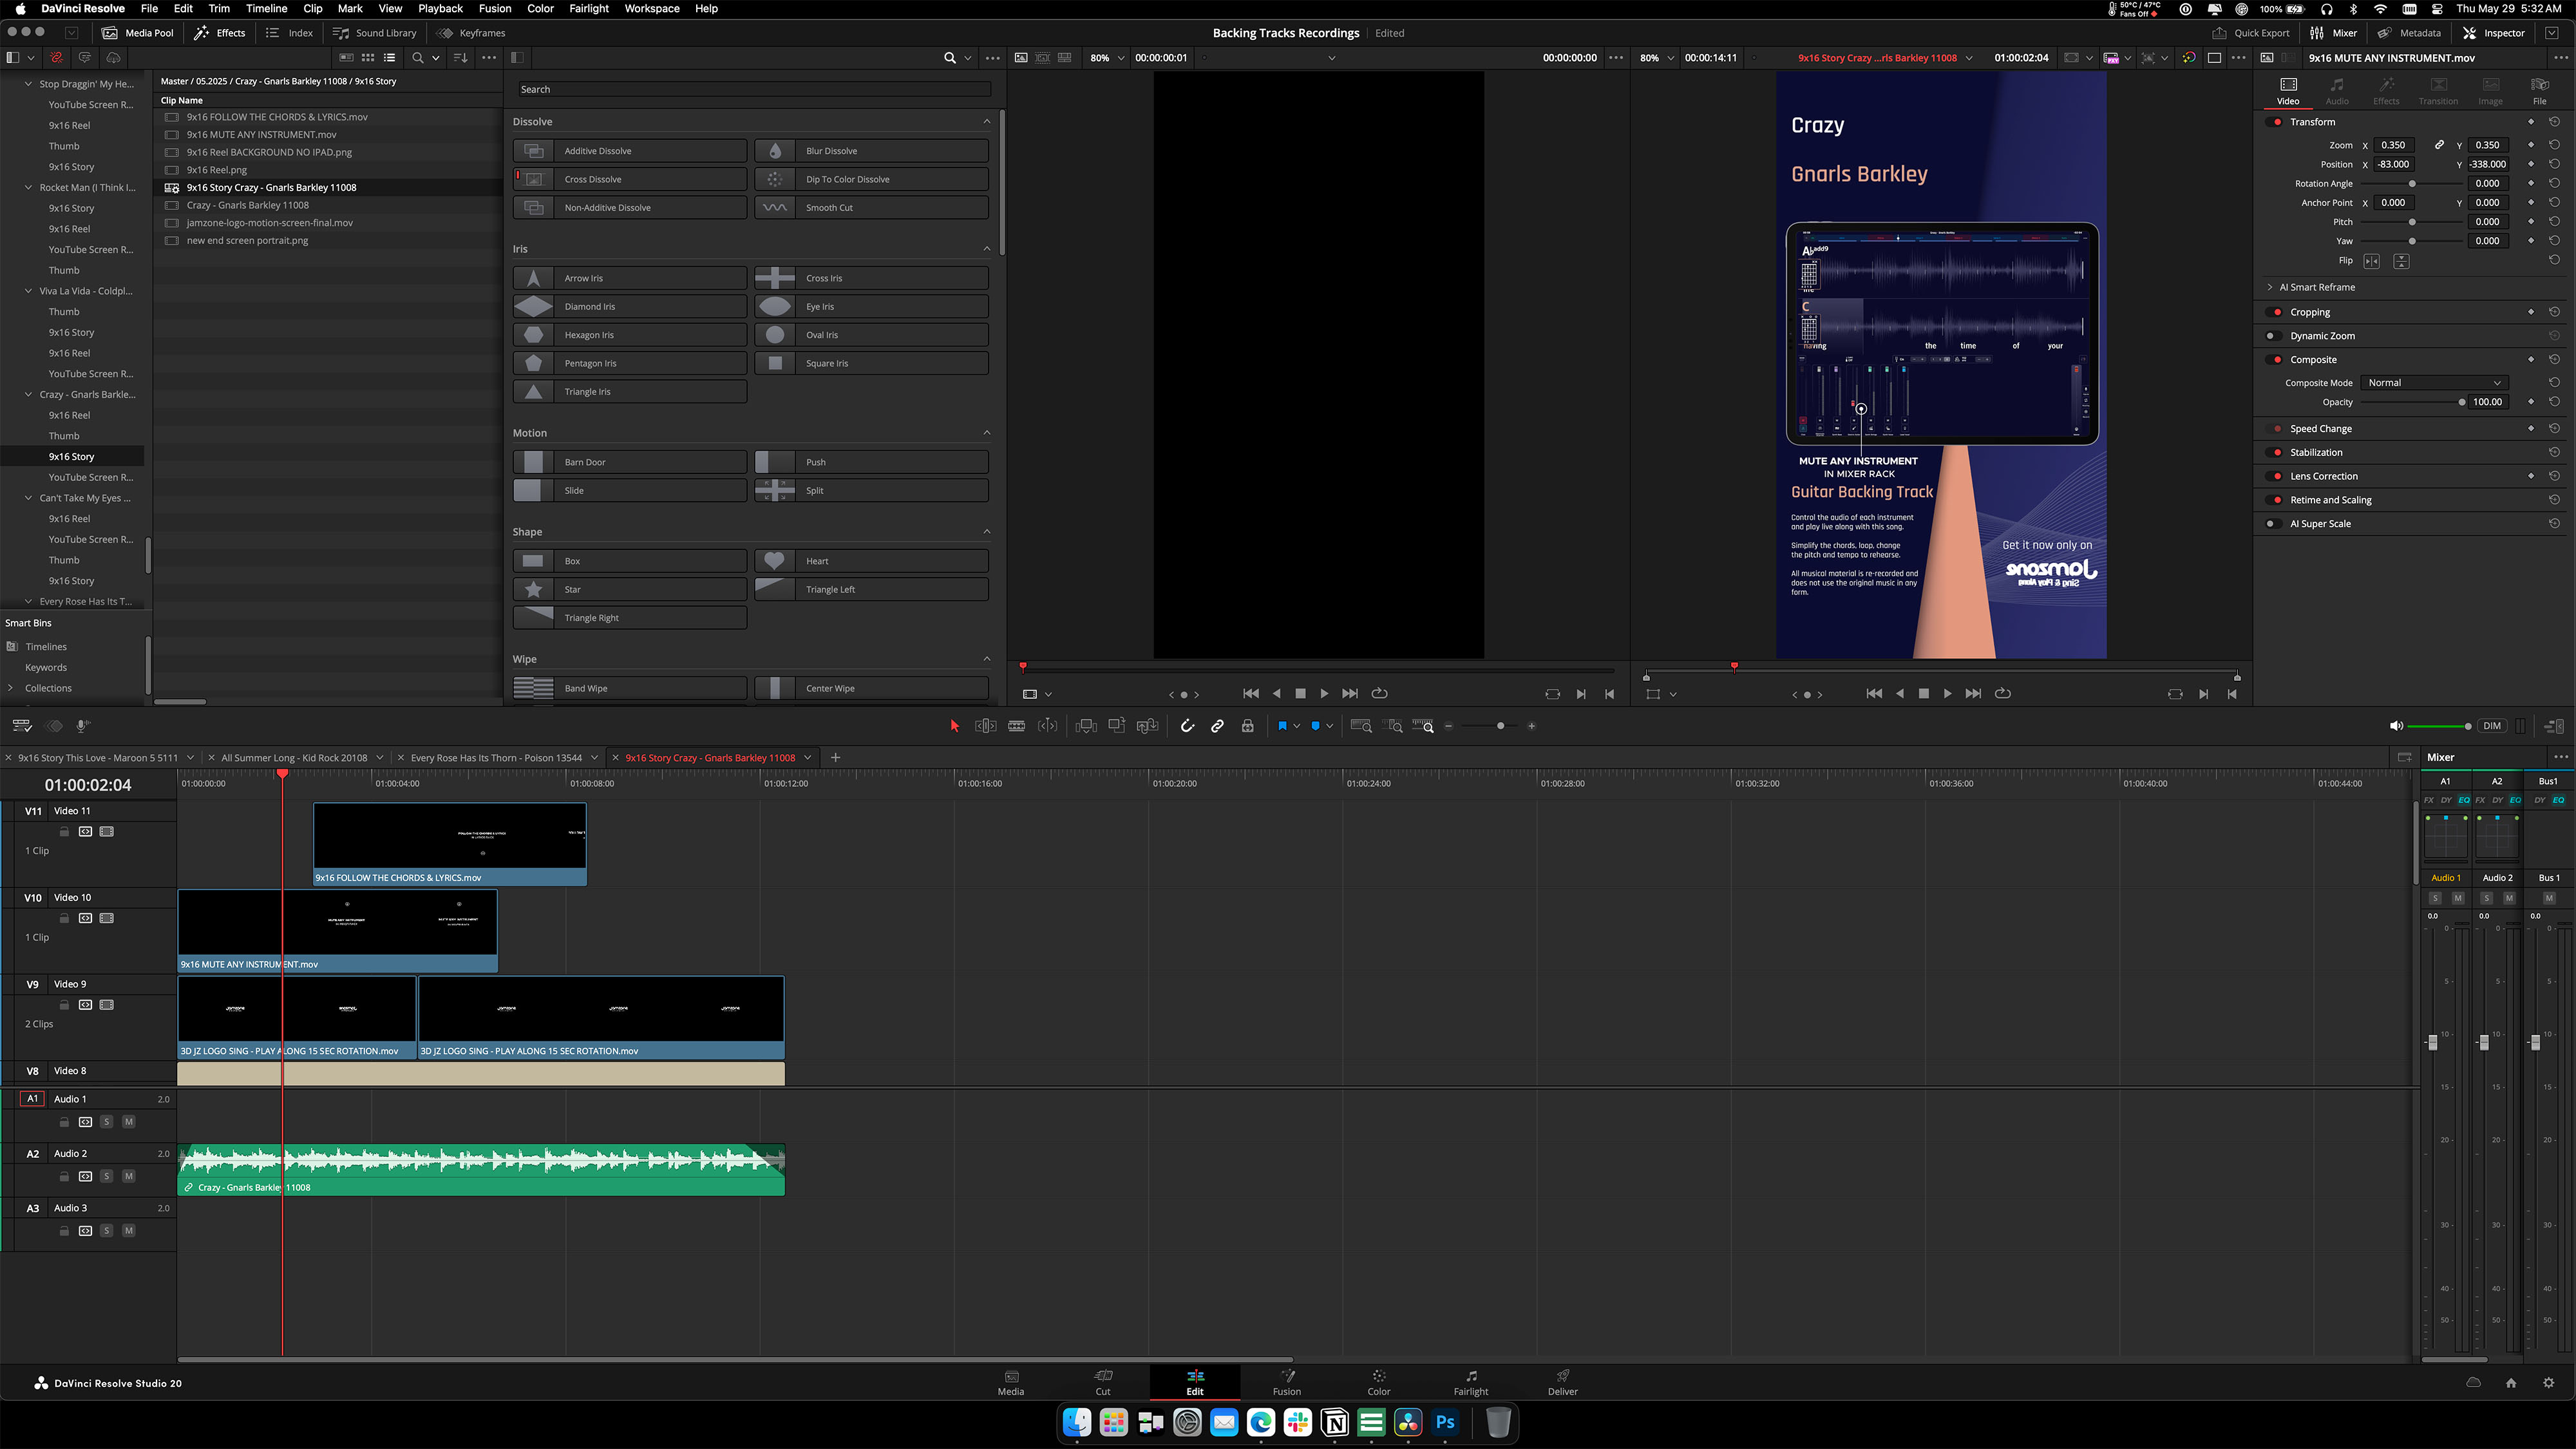Toggle the Sound Library panel
Screen dimensions: 2576x1449
tap(375, 33)
